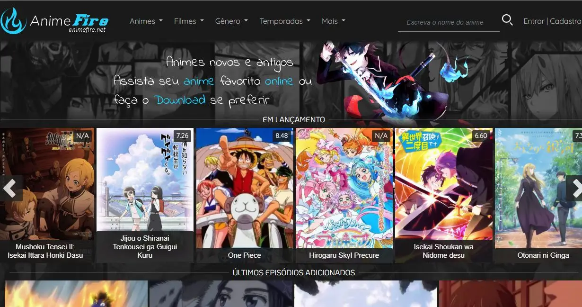Expand the Temporadas dropdown menu
Screen dimensions: 582x307
pos(285,21)
